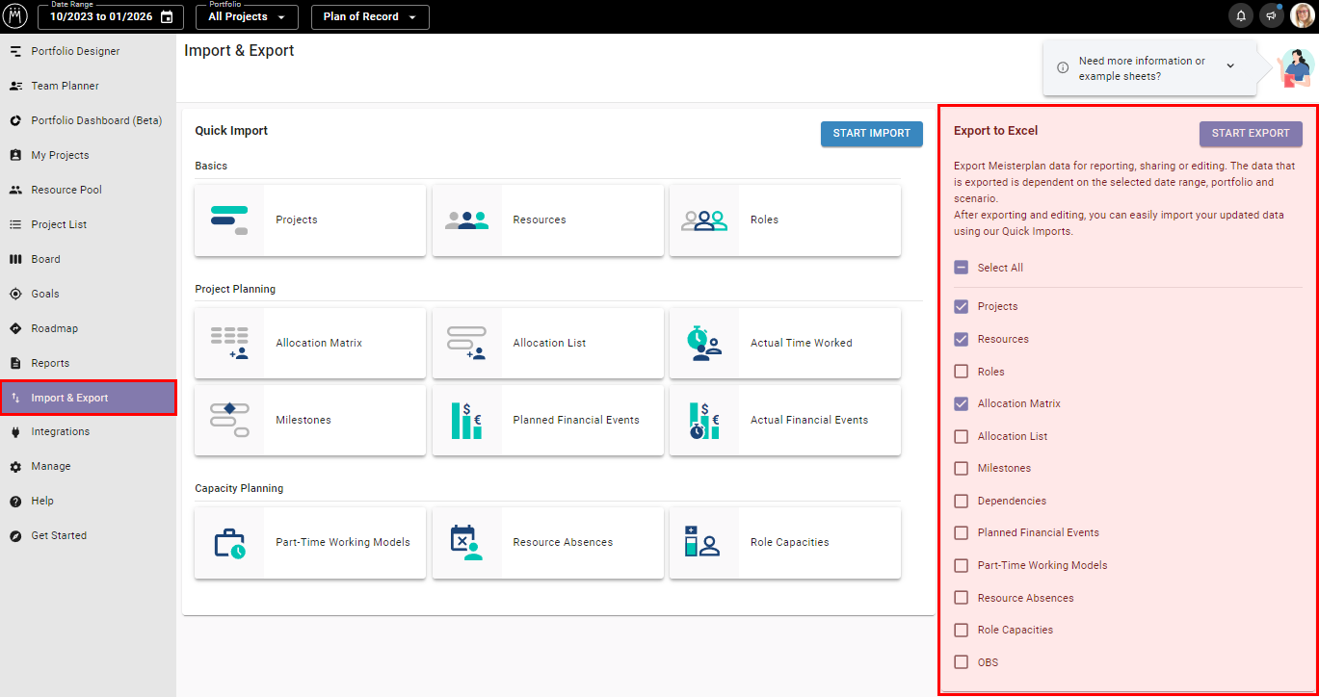This screenshot has height=697, width=1319.
Task: Check the Roles export checkbox
Action: [x=961, y=372]
